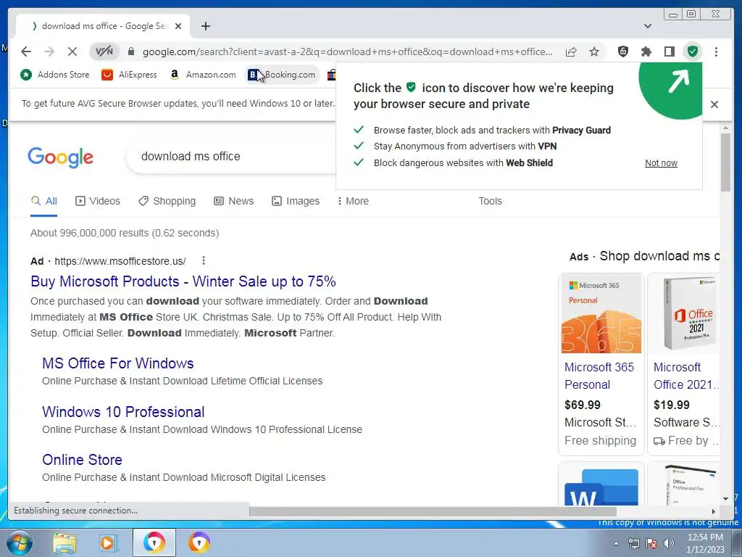Click the Word logo product thumbnail
This screenshot has height=557, width=742.
601,485
